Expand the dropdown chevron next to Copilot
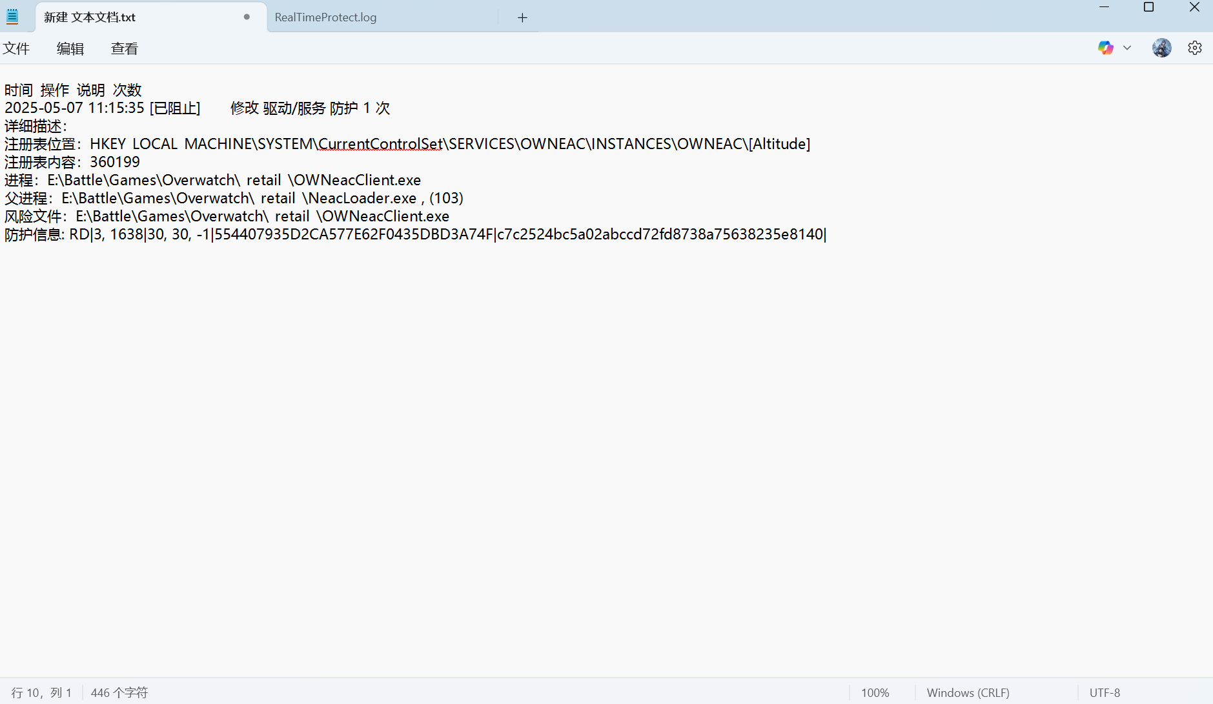This screenshot has height=704, width=1213. 1127,48
